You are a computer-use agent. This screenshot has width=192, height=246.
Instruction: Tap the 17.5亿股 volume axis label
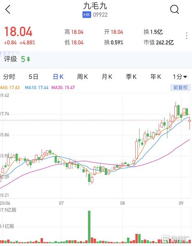coord(8,210)
